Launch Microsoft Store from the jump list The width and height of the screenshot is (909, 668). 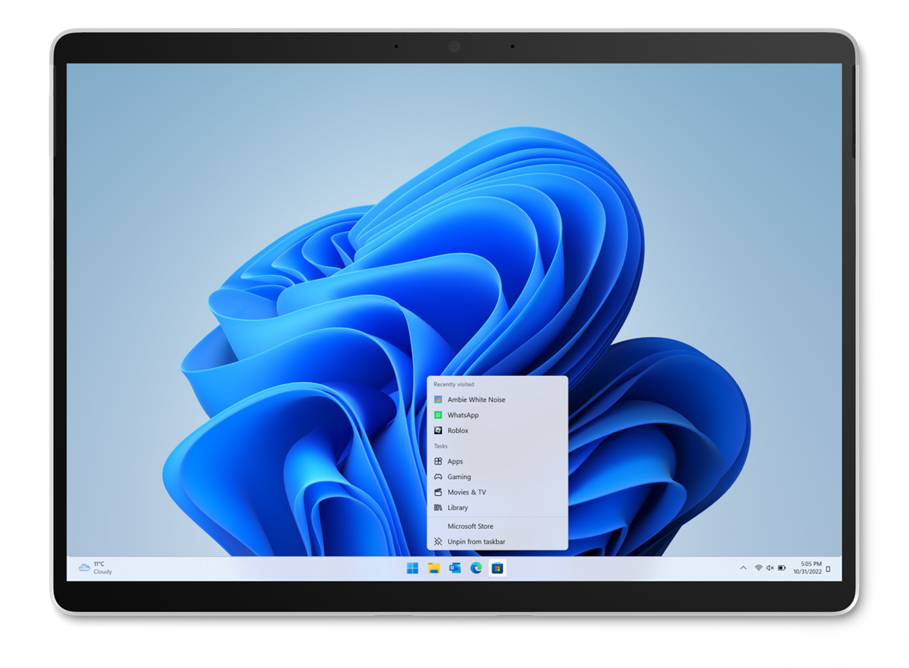coord(470,526)
